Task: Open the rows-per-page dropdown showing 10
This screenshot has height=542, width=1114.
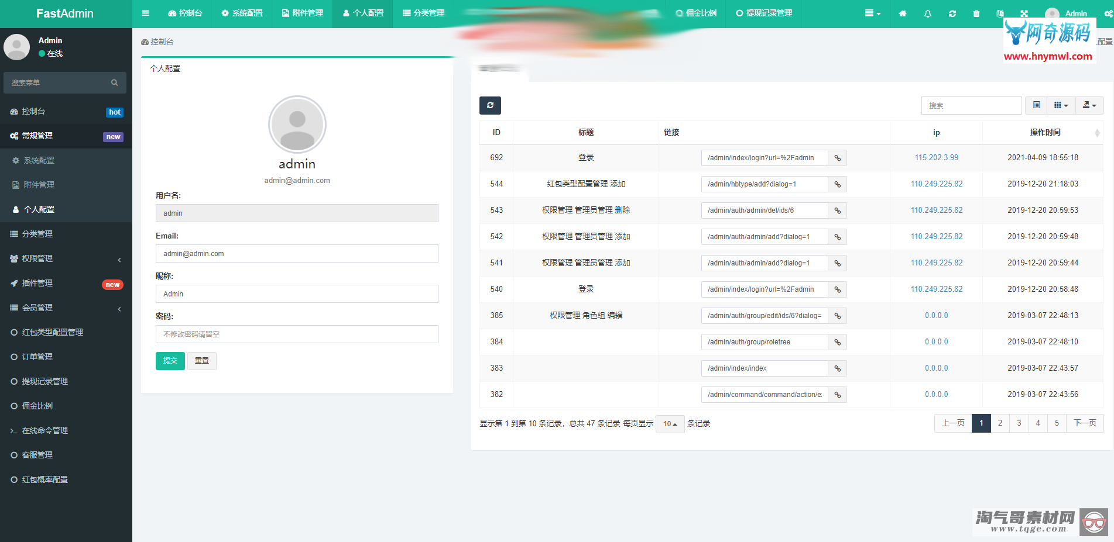Action: (x=670, y=424)
